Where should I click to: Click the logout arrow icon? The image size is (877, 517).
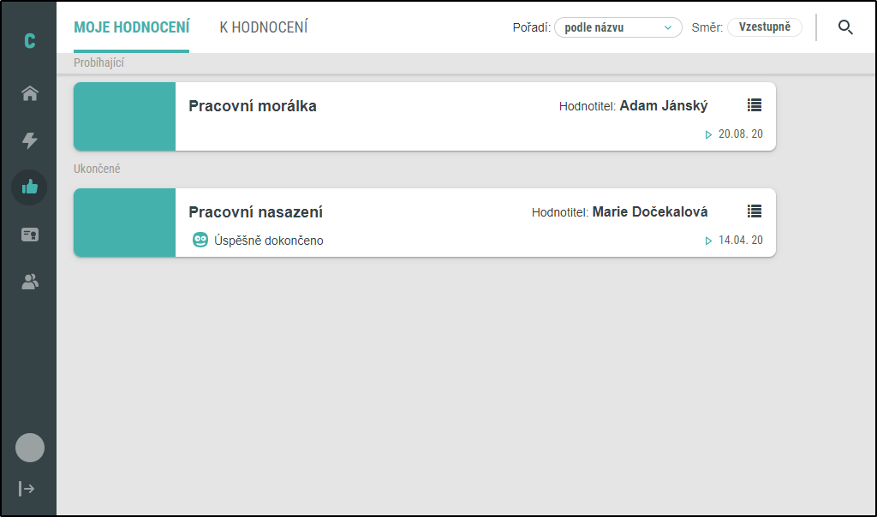coord(27,489)
